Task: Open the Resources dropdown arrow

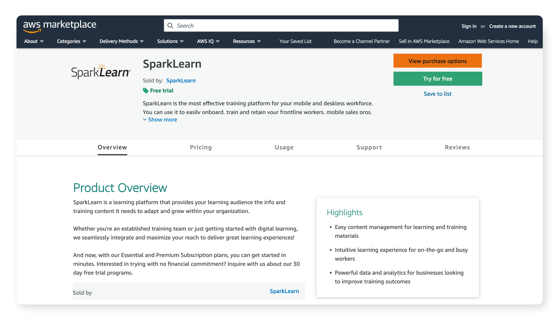Action: coord(259,41)
